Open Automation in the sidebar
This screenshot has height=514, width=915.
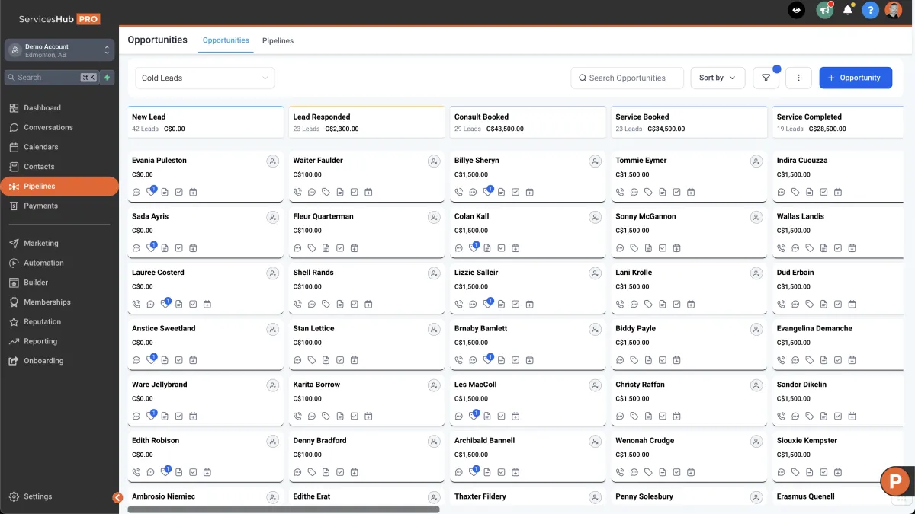(43, 263)
